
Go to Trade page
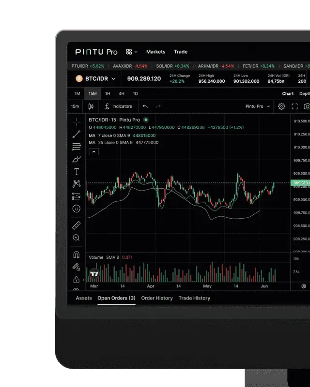181,52
